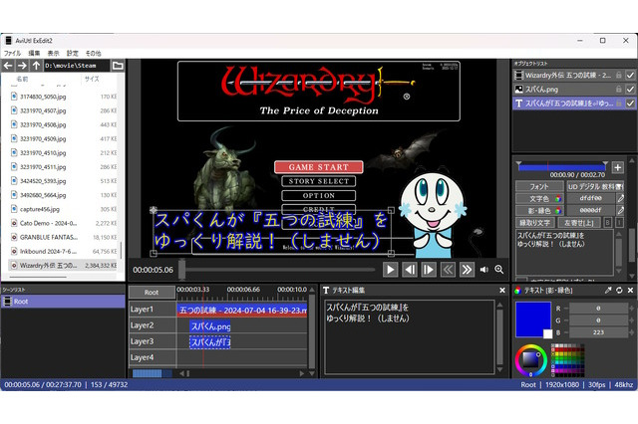The width and height of the screenshot is (638, 424).
Task: Click the Layer4 label
Action: point(142,357)
